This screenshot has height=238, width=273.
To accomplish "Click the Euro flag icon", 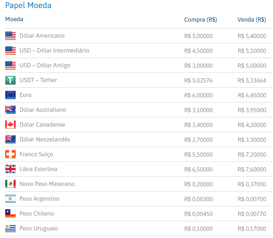I will (x=10, y=95).
